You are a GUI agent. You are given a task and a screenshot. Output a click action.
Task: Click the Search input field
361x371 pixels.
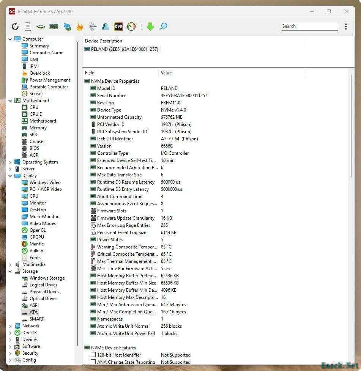[x=310, y=26]
